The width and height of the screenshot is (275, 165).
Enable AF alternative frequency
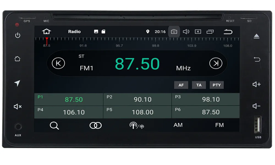[x=181, y=85]
